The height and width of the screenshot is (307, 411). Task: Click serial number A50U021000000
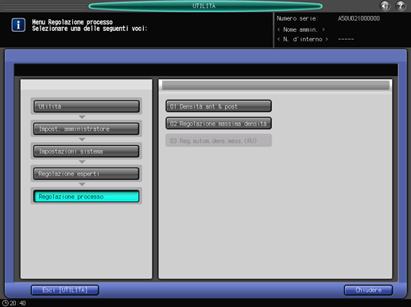(359, 18)
